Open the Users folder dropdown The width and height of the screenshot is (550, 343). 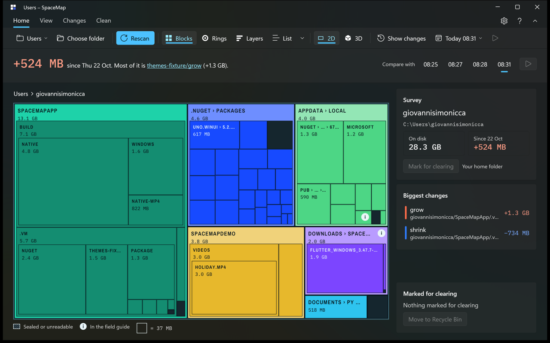[32, 38]
